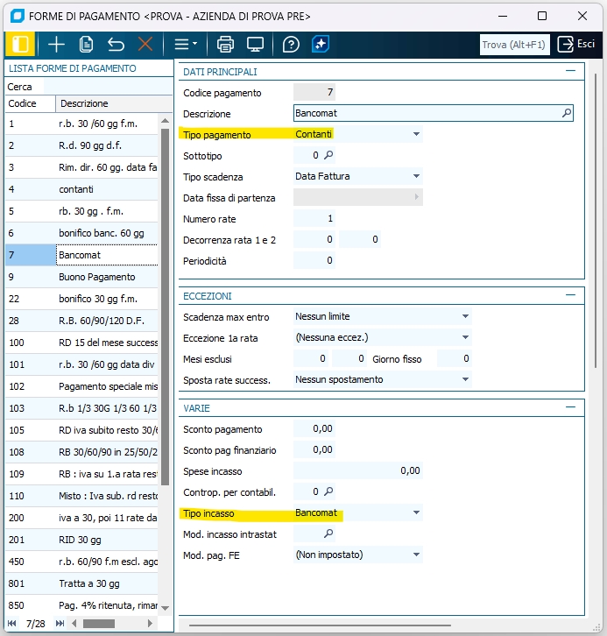Open the hamburger menu dropdown in toolbar

[x=186, y=44]
